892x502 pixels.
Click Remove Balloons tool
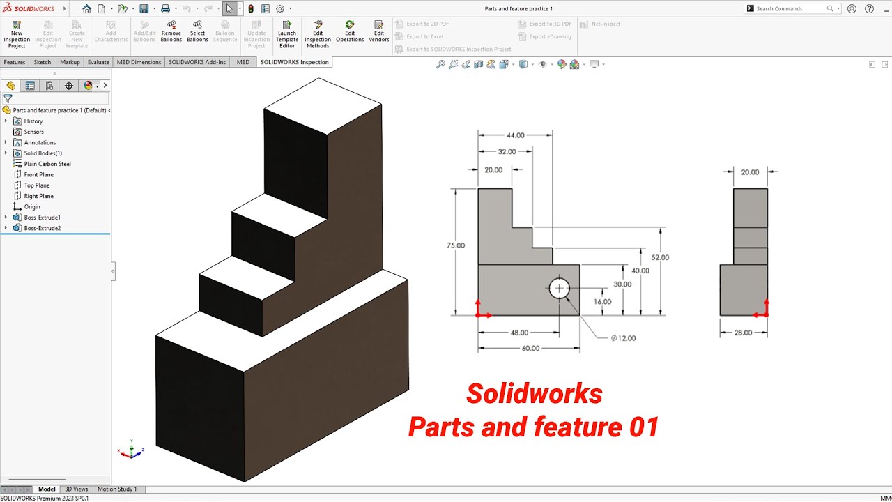point(171,32)
